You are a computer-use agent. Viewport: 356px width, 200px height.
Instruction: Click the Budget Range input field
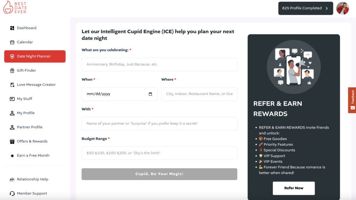coord(159,153)
